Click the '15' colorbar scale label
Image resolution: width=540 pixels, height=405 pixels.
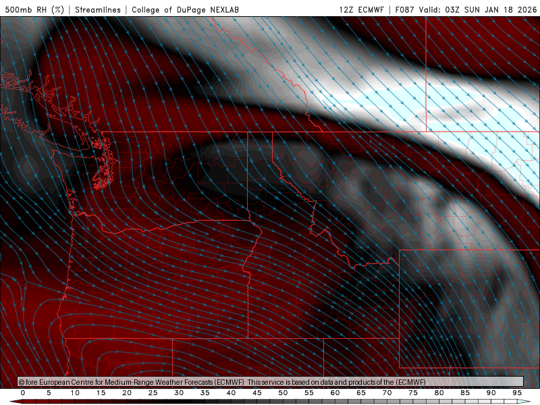click(x=101, y=393)
